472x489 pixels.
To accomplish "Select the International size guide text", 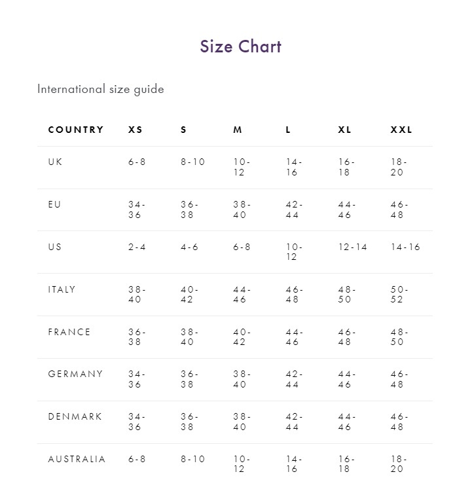I will pyautogui.click(x=100, y=89).
